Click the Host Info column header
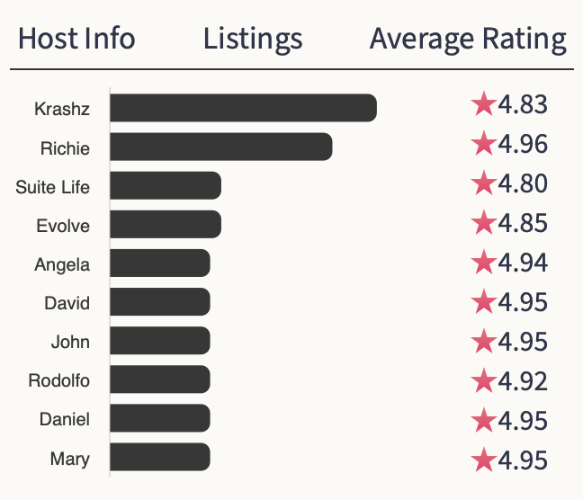 click(x=76, y=40)
